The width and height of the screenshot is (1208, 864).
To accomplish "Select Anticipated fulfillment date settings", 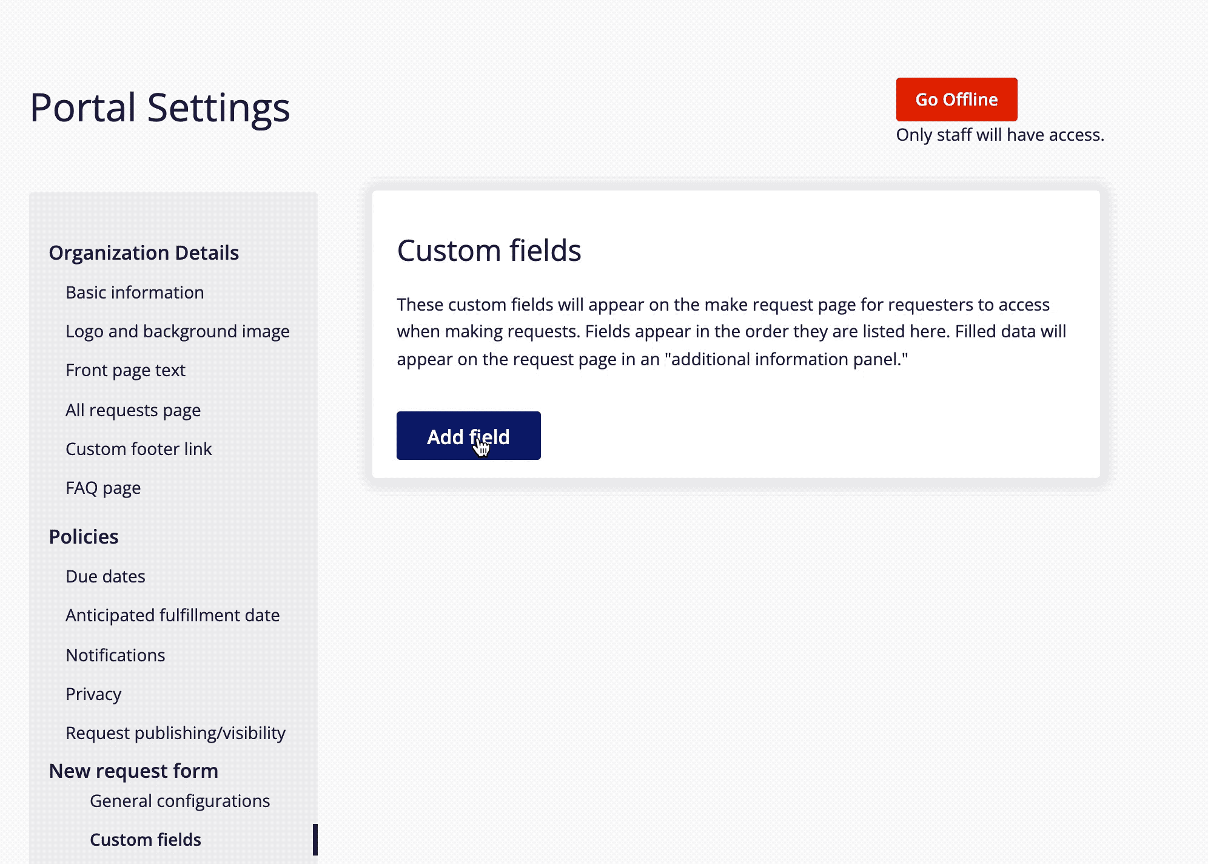I will [x=172, y=615].
